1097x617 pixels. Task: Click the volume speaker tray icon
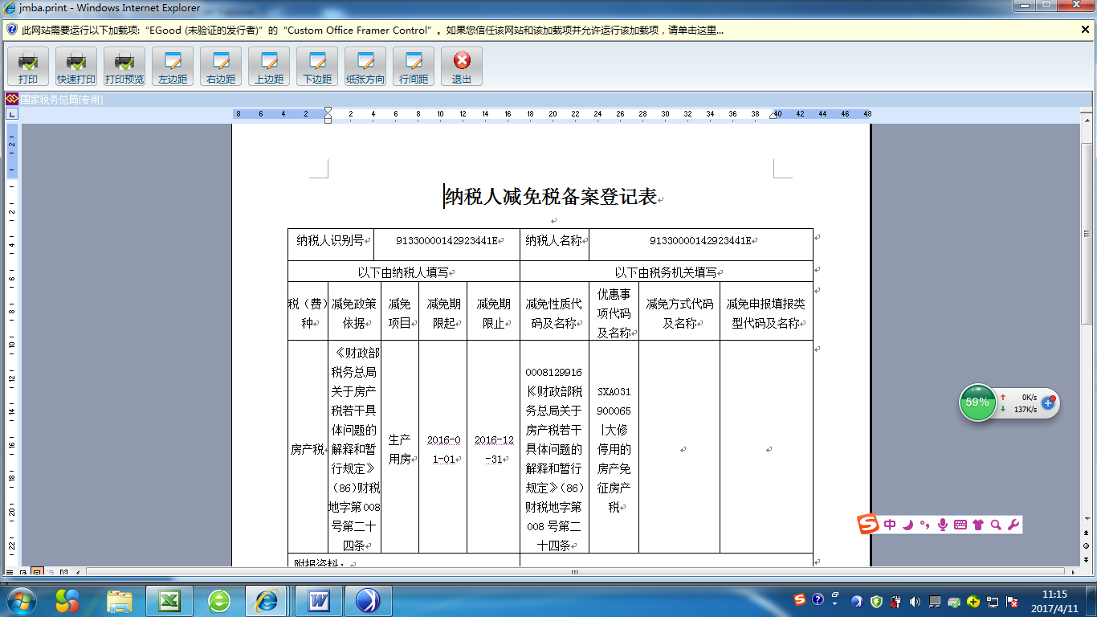[x=916, y=601]
